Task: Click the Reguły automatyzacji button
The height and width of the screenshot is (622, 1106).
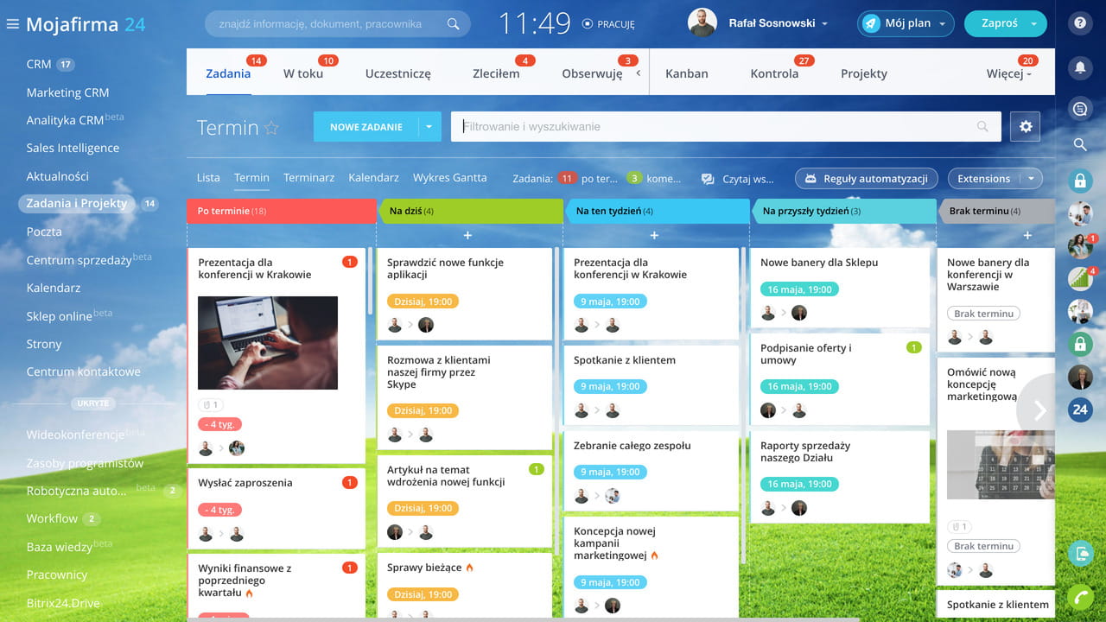Action: pyautogui.click(x=866, y=179)
